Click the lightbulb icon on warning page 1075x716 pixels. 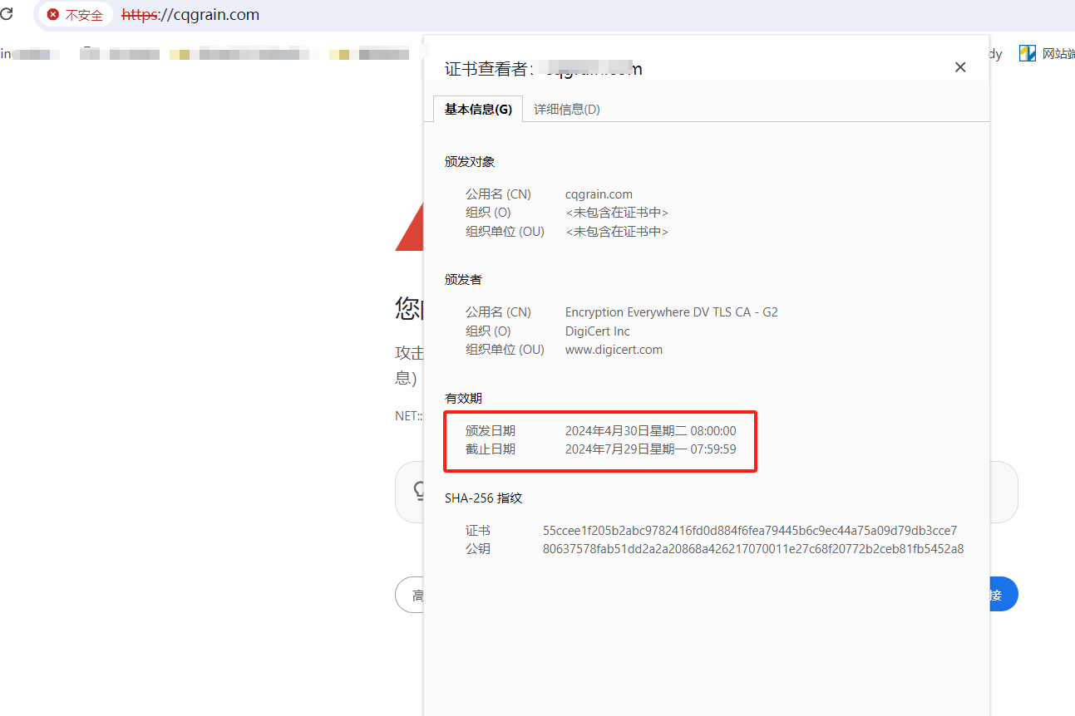(x=418, y=491)
